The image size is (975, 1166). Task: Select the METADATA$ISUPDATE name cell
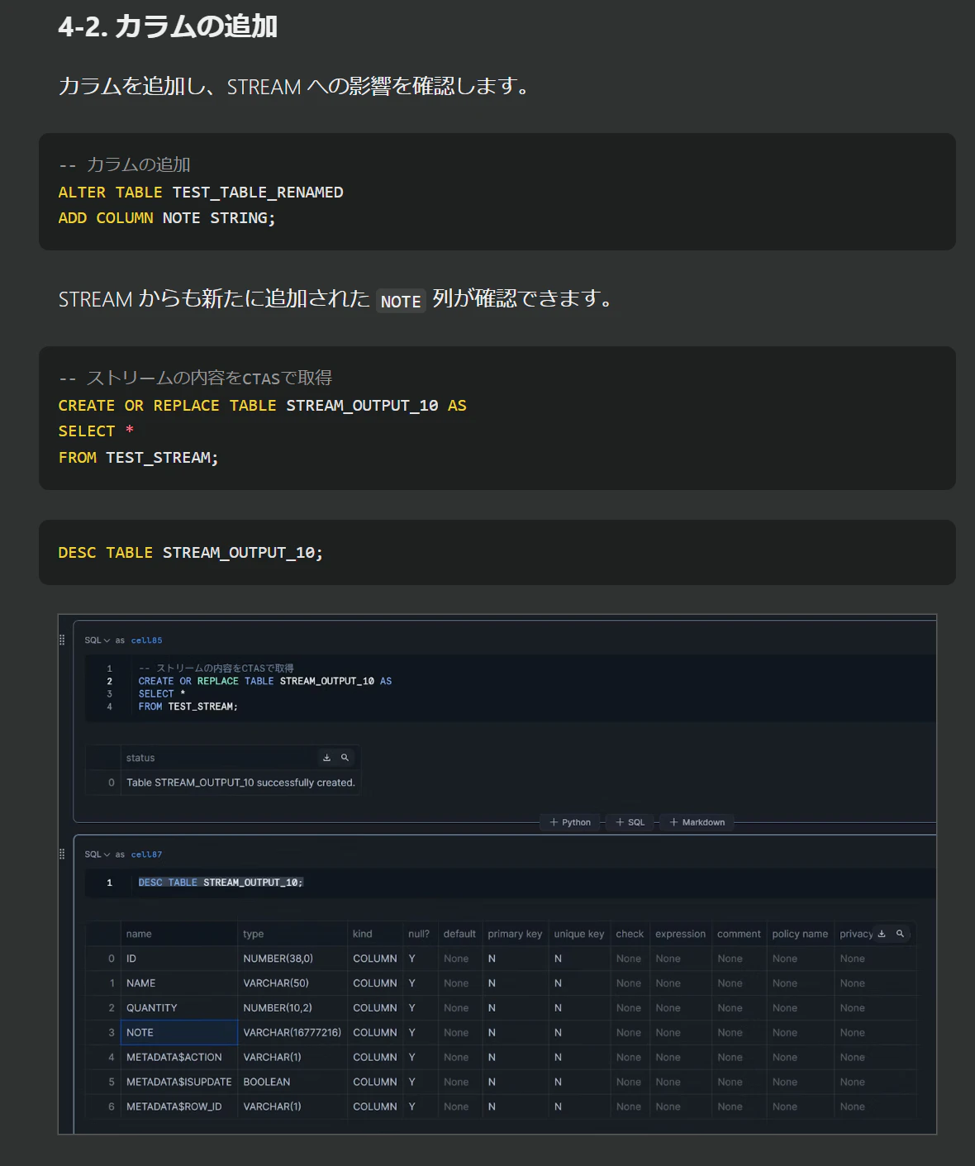[179, 1082]
